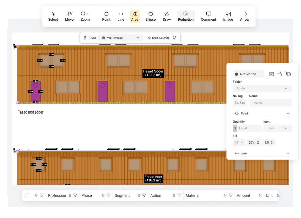The image size is (301, 218).
Task: Click the Snap-justering button
Action: [x=158, y=38]
